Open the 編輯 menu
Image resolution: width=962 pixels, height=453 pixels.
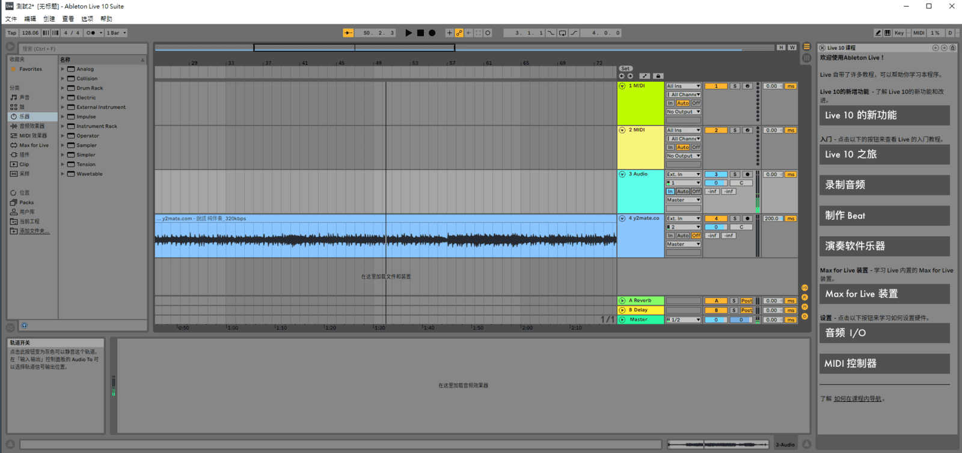[30, 19]
